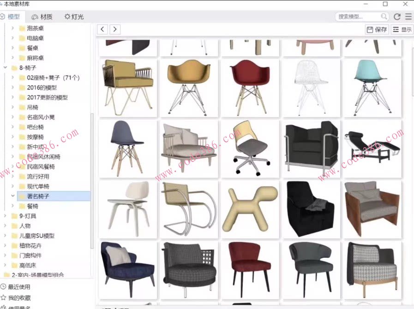Screen dimensions: 414x309
Task: Switch to the 模型 tab
Action: (x=11, y=17)
